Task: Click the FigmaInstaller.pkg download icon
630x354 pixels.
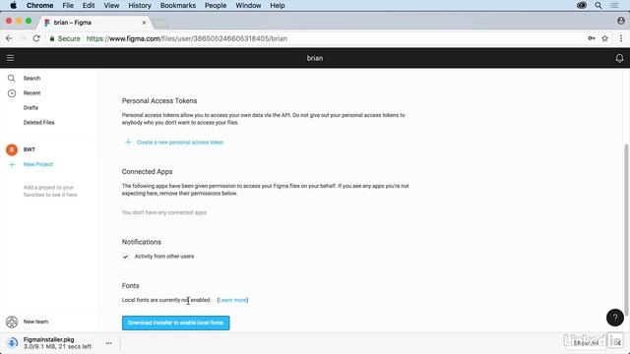Action: (12, 343)
